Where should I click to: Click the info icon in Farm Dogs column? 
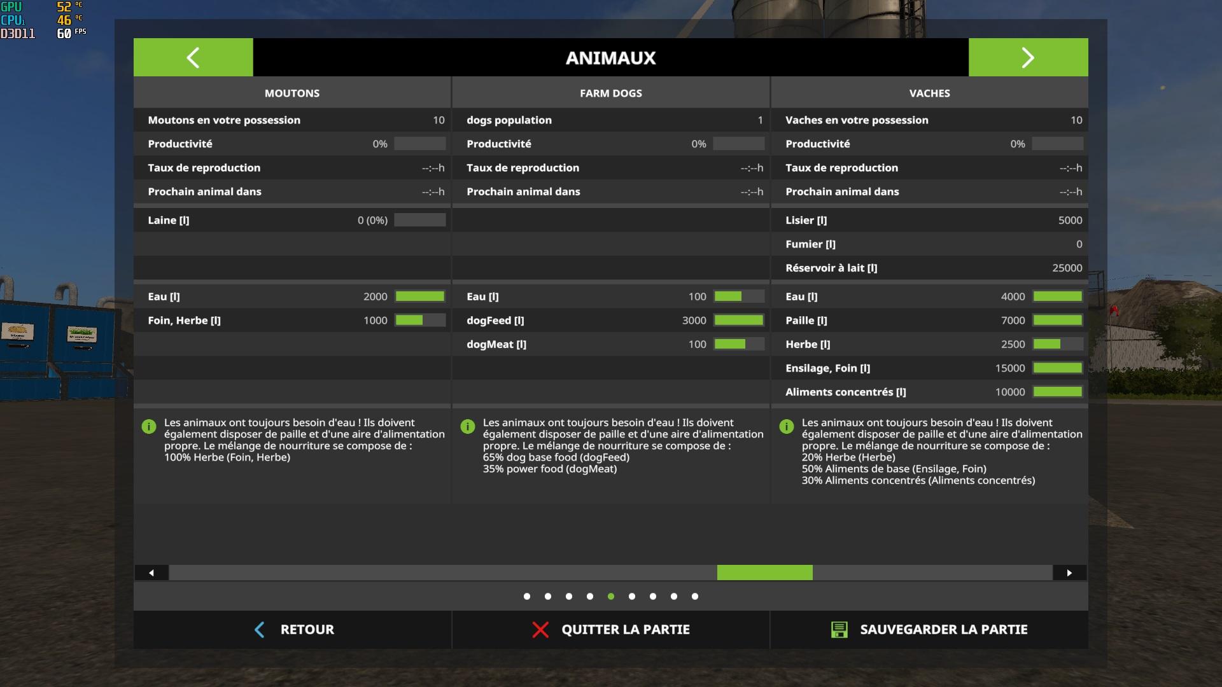point(468,427)
